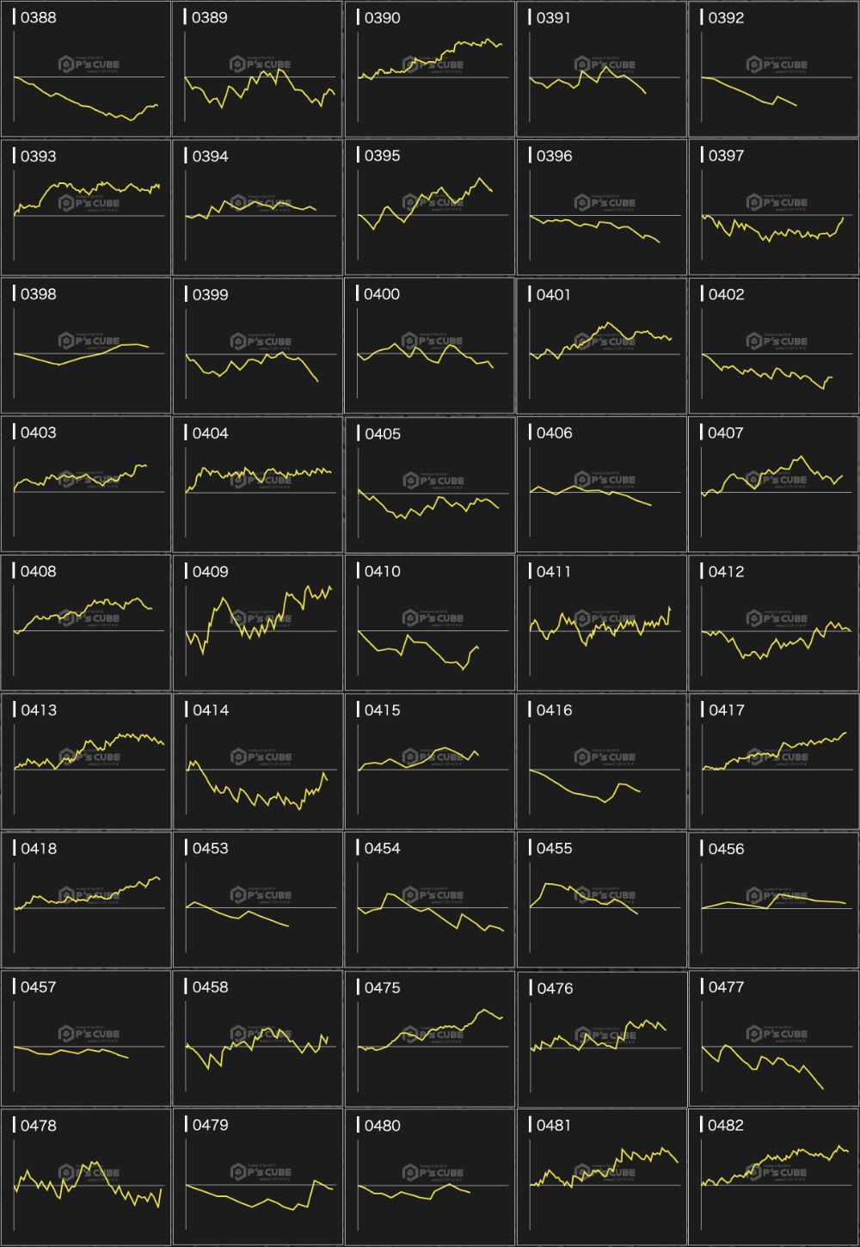Viewport: 860px width, 1247px height.
Task: Open the chart thumbnail numbered 0388
Action: [86, 69]
